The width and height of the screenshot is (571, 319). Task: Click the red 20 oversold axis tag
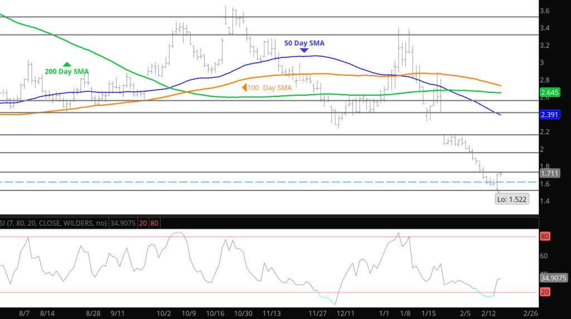click(545, 292)
